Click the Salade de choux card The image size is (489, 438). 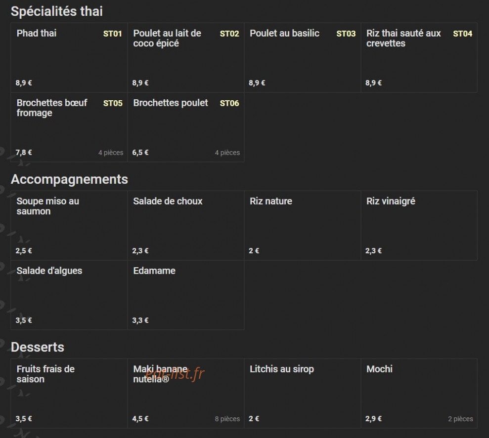click(185, 225)
